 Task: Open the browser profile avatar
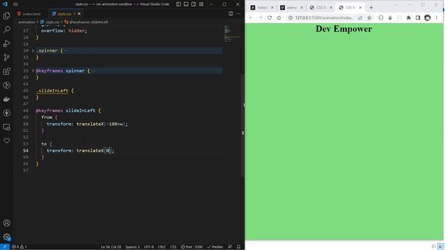pyautogui.click(x=428, y=18)
